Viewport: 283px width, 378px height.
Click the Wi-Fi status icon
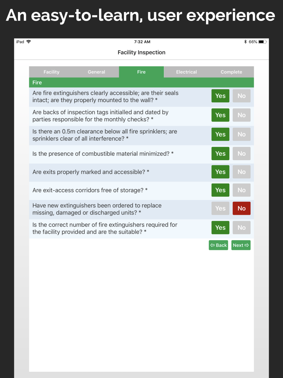tap(28, 42)
